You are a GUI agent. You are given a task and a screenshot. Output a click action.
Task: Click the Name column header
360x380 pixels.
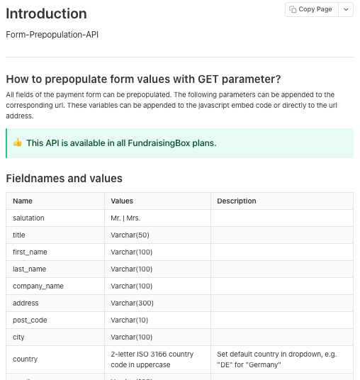(x=55, y=201)
